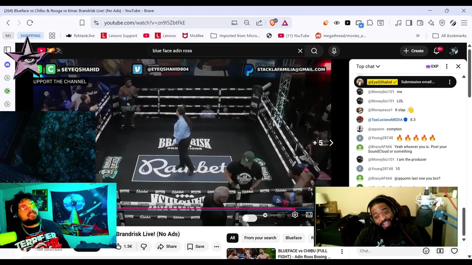Image resolution: width=472 pixels, height=265 pixels.
Task: Like the video with 1.5K thumbs up
Action: pos(124,246)
